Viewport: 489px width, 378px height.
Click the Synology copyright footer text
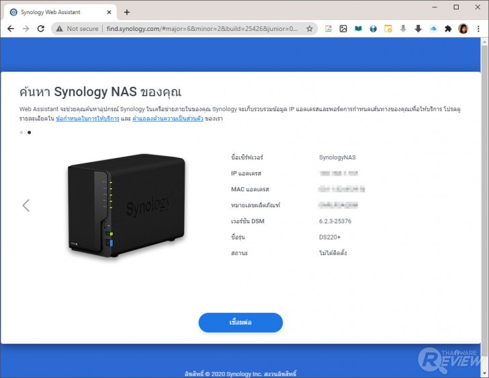pos(240,373)
